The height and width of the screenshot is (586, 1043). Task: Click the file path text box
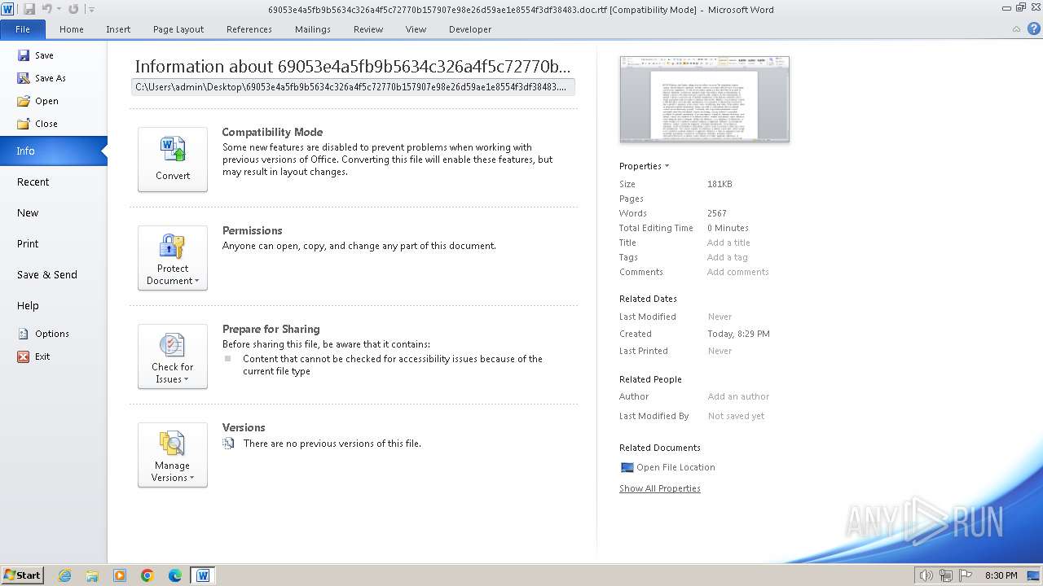[353, 86]
